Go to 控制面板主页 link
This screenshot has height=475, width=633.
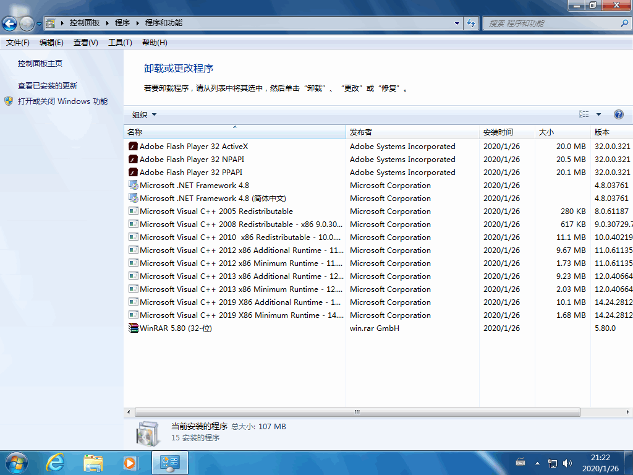(x=40, y=64)
